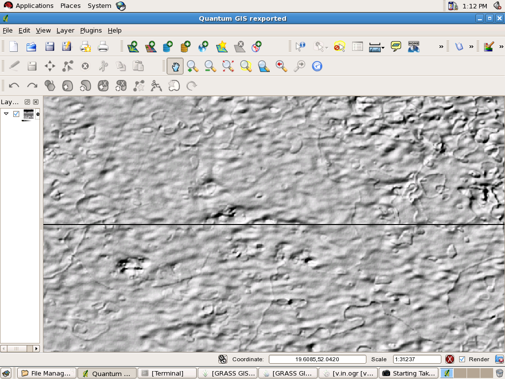Expand the hidden toolbar items chevron after Home icon
The height and width of the screenshot is (379, 505).
pos(441,47)
